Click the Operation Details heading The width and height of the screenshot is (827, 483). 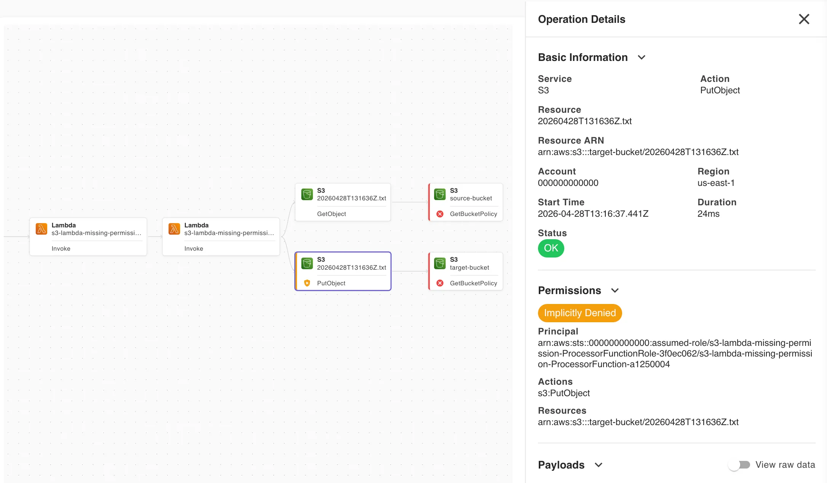(581, 19)
